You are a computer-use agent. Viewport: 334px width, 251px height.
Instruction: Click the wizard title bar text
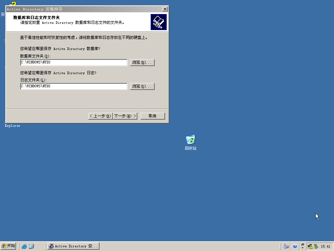[35, 9]
